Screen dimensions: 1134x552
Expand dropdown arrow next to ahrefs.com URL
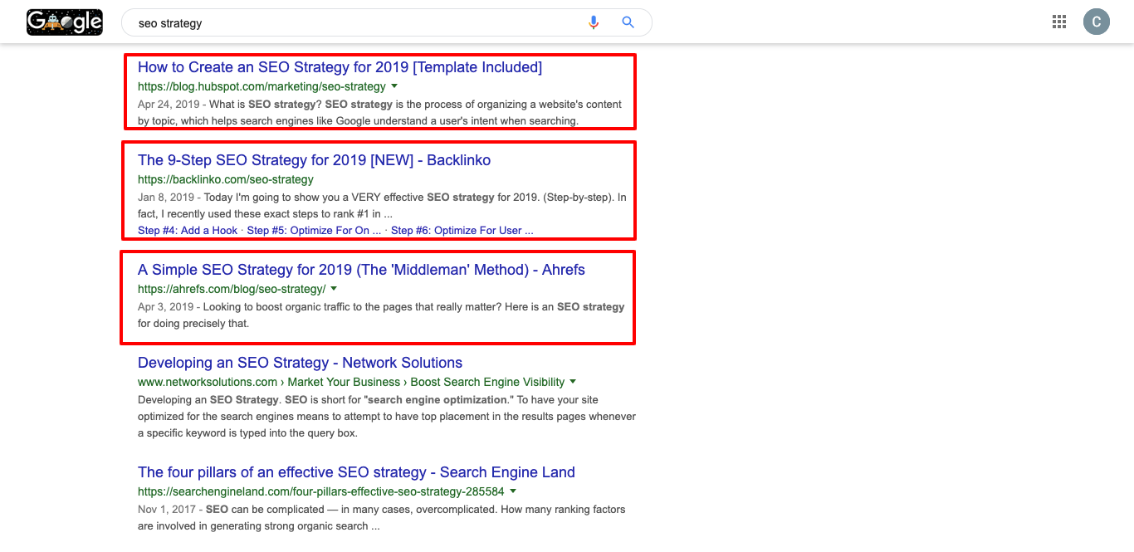click(334, 289)
